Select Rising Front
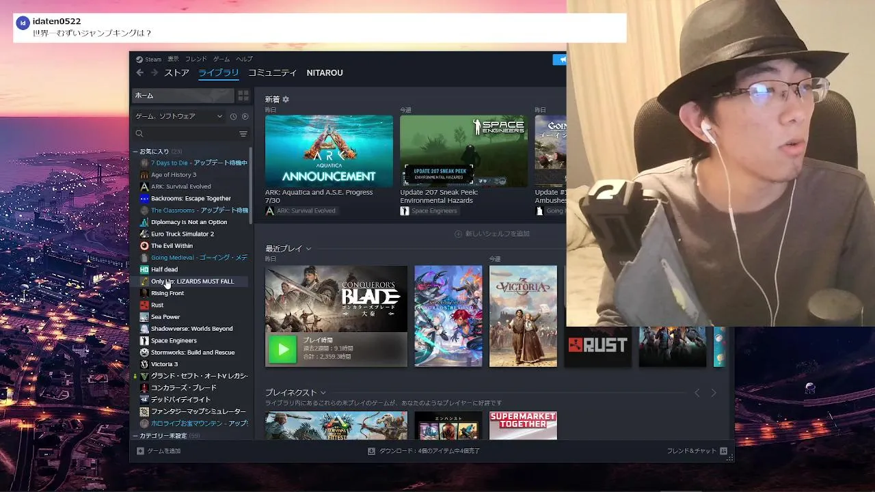875x492 pixels. click(193, 293)
